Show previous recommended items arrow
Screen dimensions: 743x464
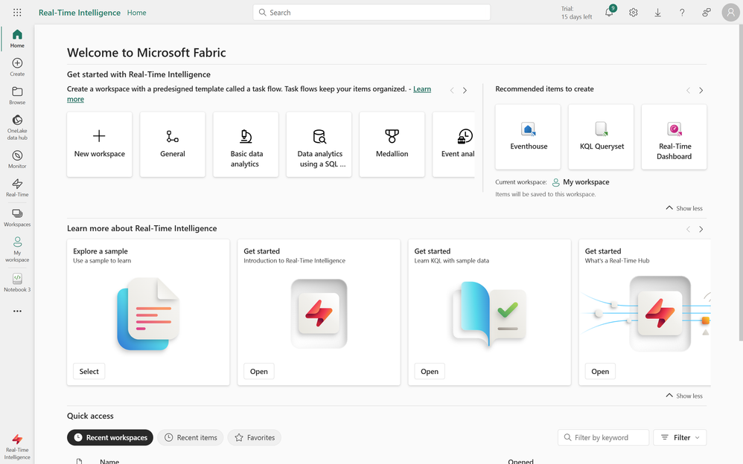(x=688, y=91)
